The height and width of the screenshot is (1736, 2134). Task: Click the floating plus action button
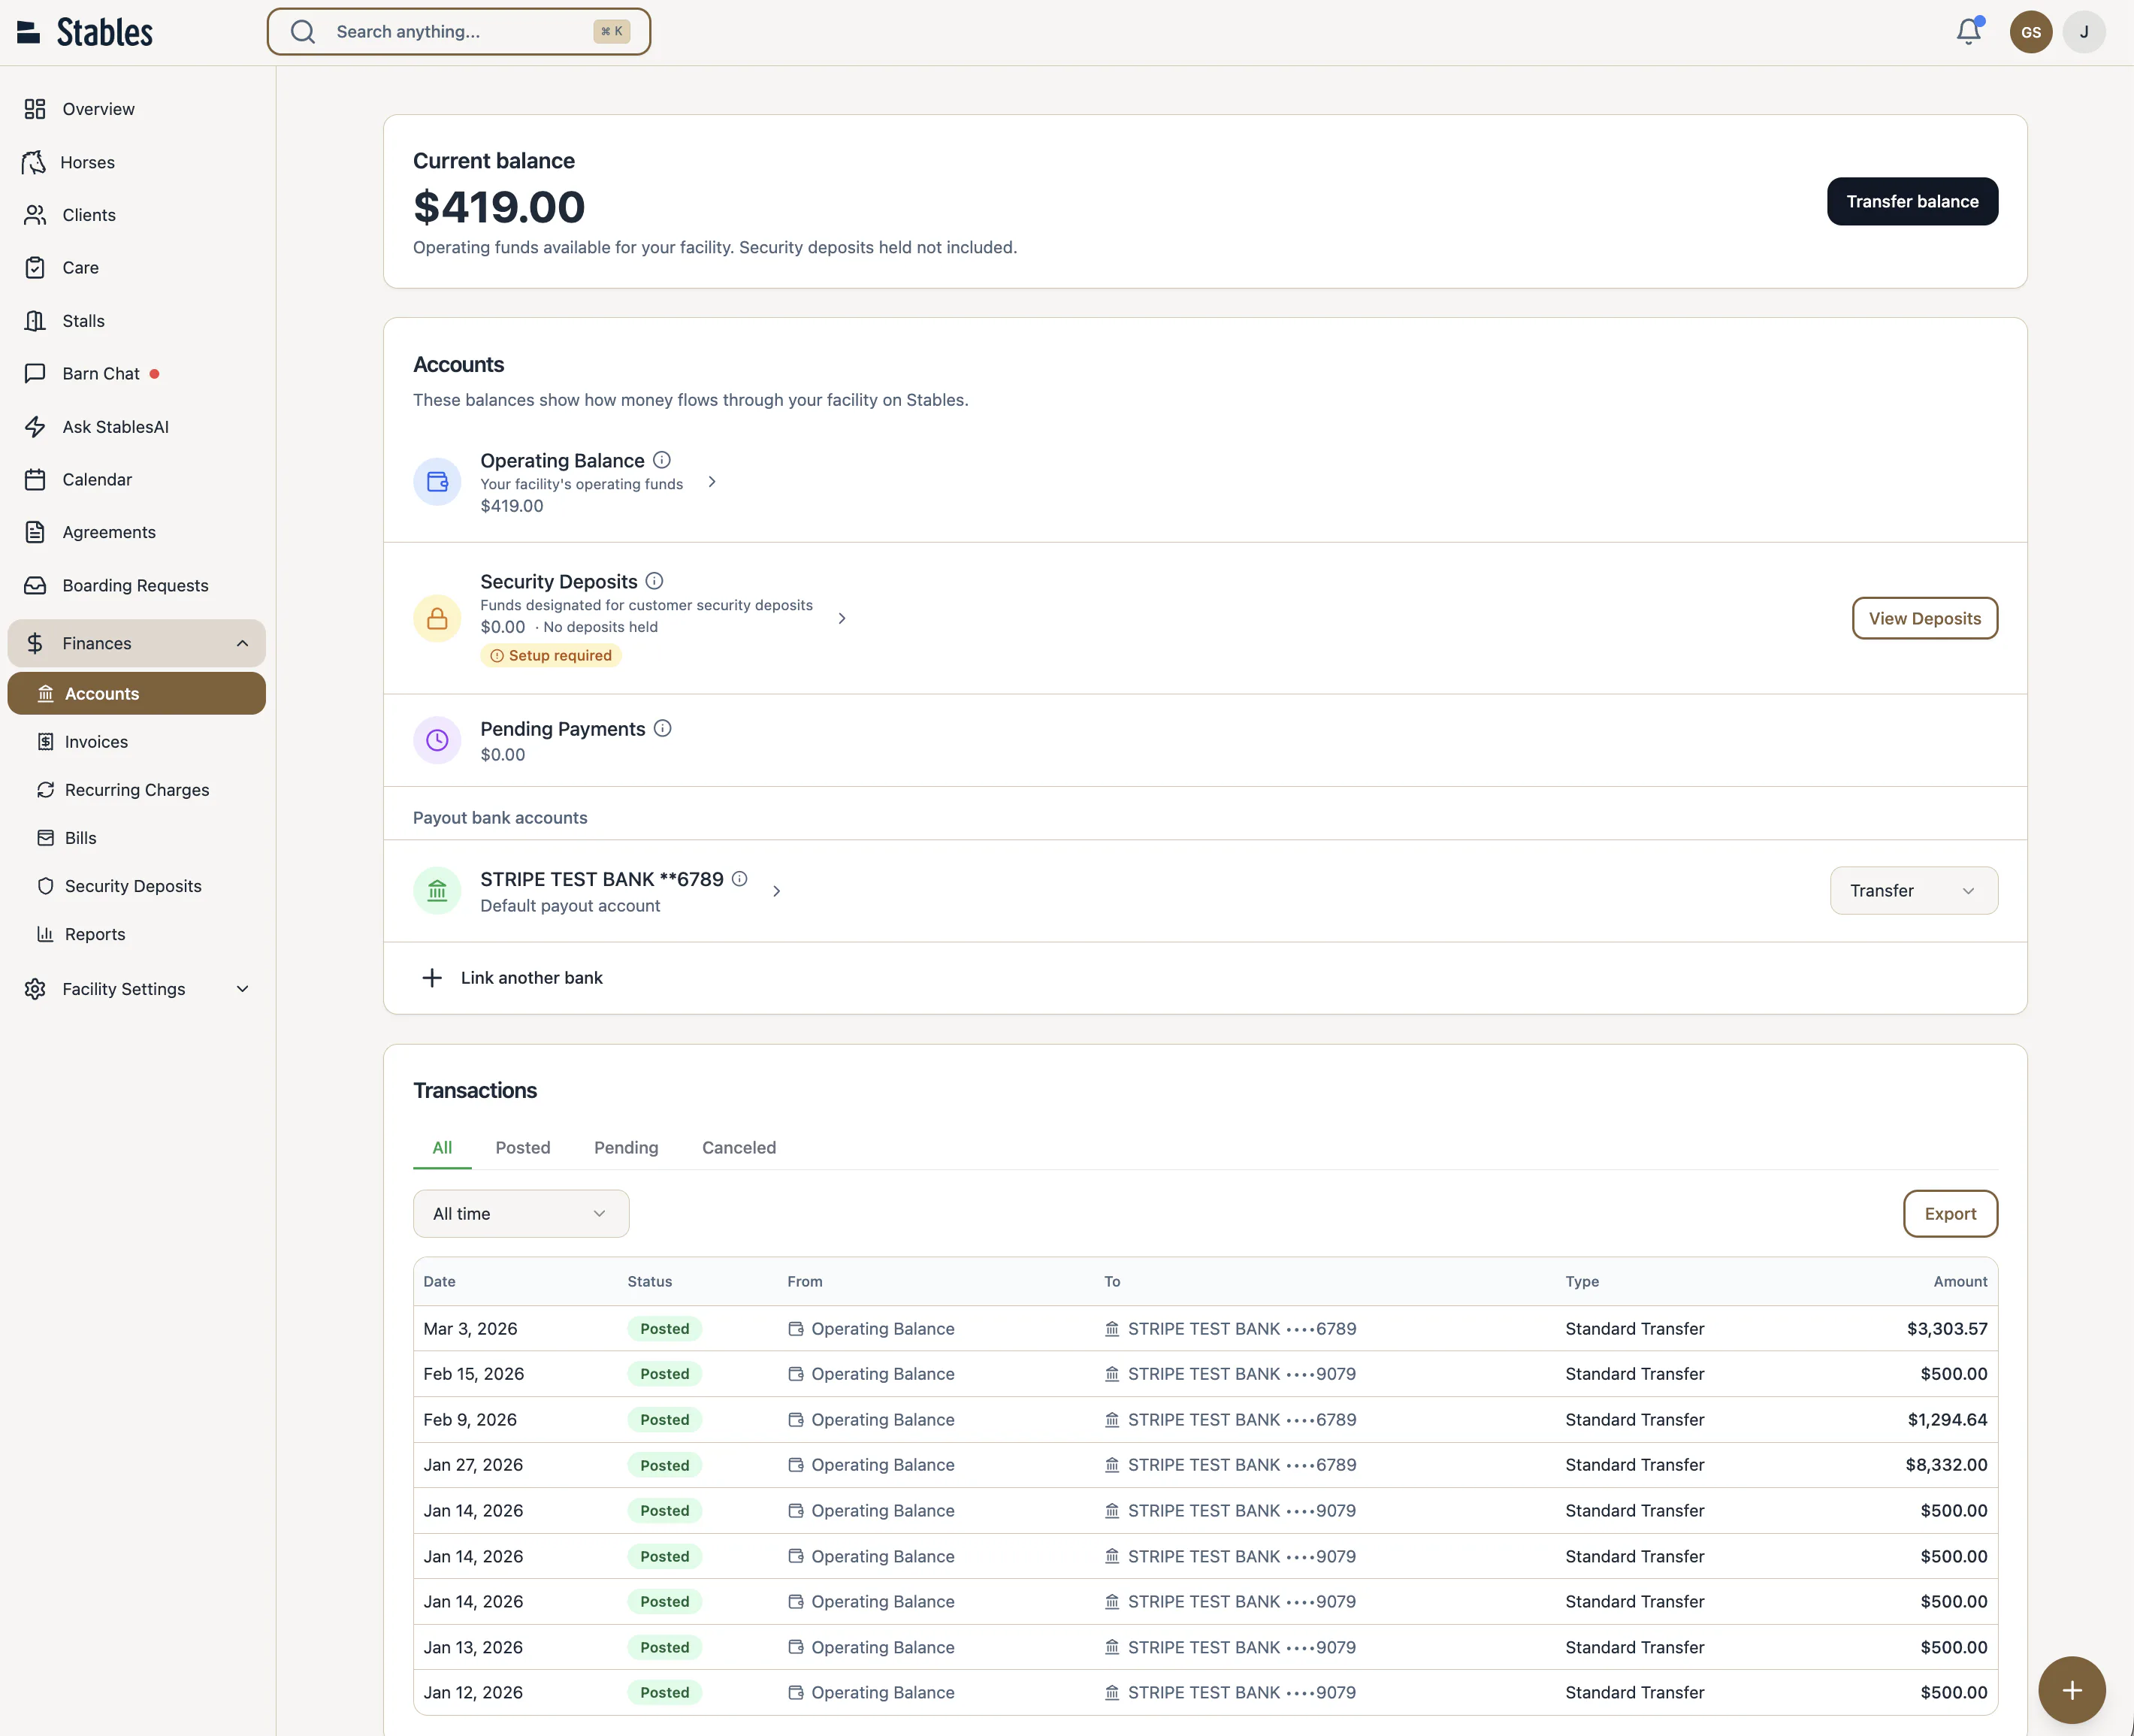(x=2072, y=1690)
